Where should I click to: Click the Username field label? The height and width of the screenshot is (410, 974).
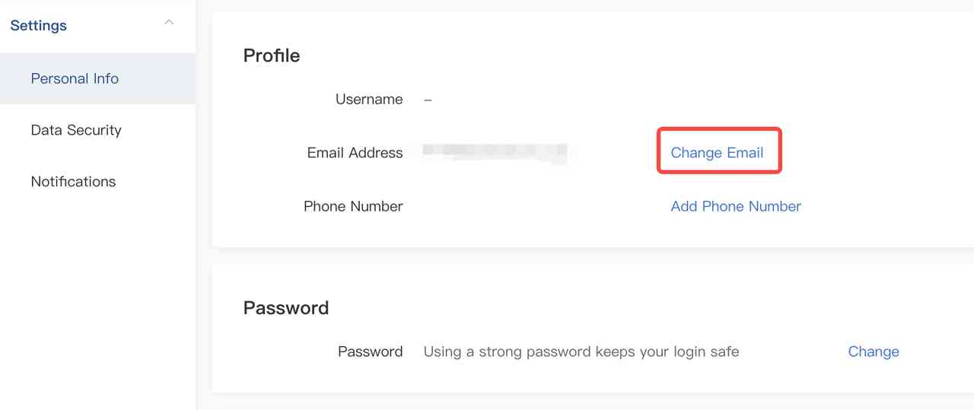coord(369,100)
